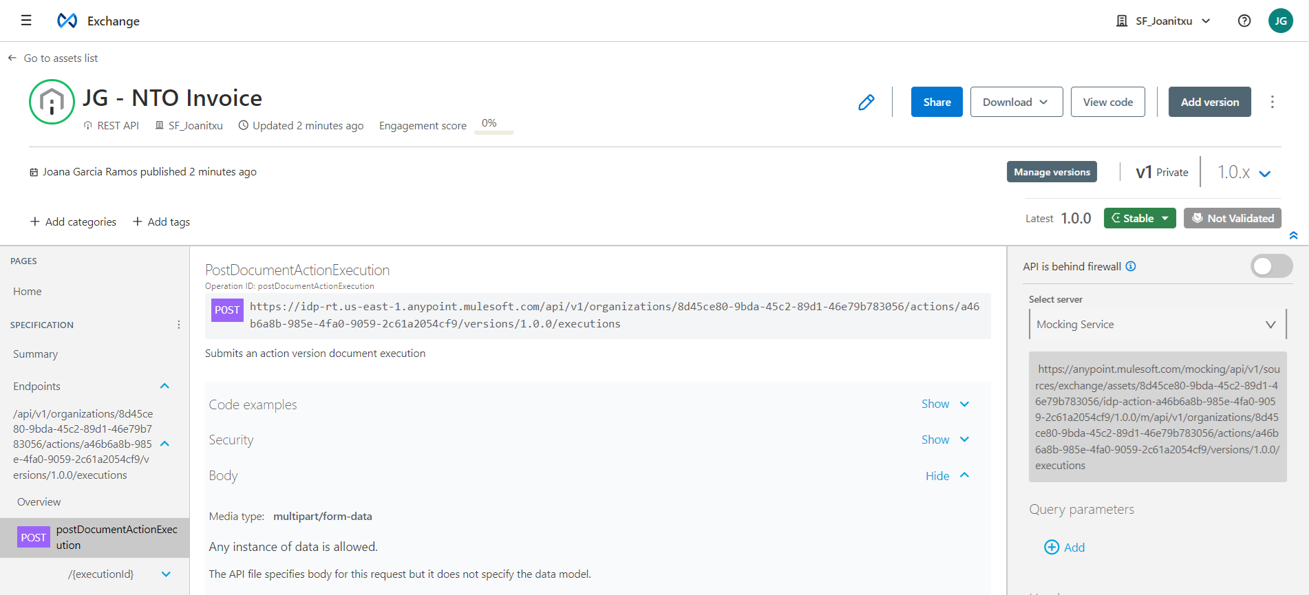Open the Mocking Service server dropdown
Viewport: 1309px width, 595px height.
[1157, 324]
